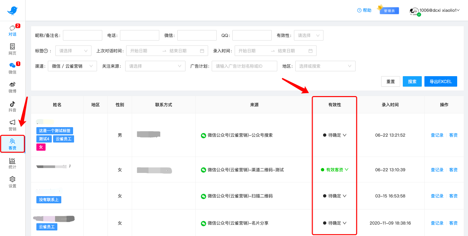Open the 统计 (statistics) chart icon

coord(12,163)
